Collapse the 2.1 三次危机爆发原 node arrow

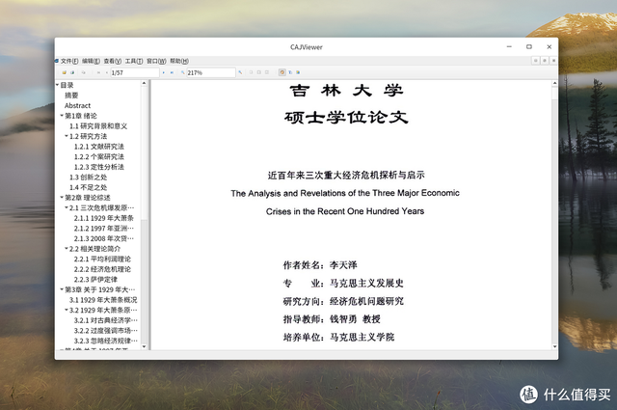[x=67, y=207]
